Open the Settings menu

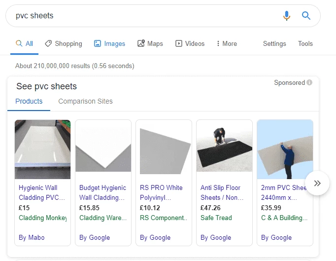pos(274,43)
